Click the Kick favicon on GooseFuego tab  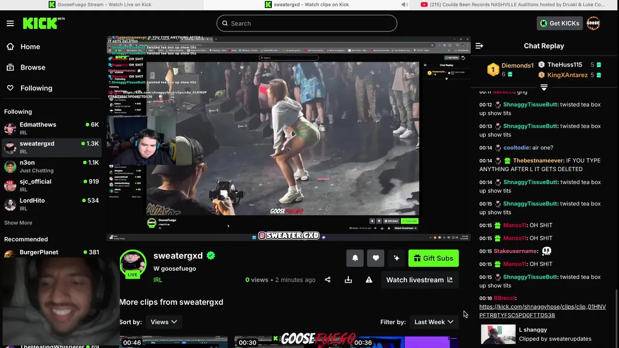tap(52, 4)
